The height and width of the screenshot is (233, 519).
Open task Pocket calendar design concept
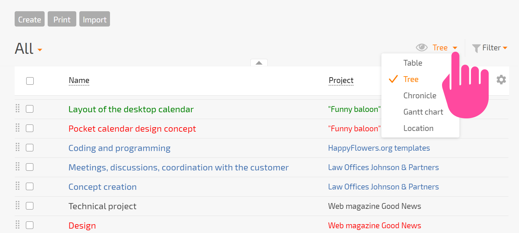[132, 129]
